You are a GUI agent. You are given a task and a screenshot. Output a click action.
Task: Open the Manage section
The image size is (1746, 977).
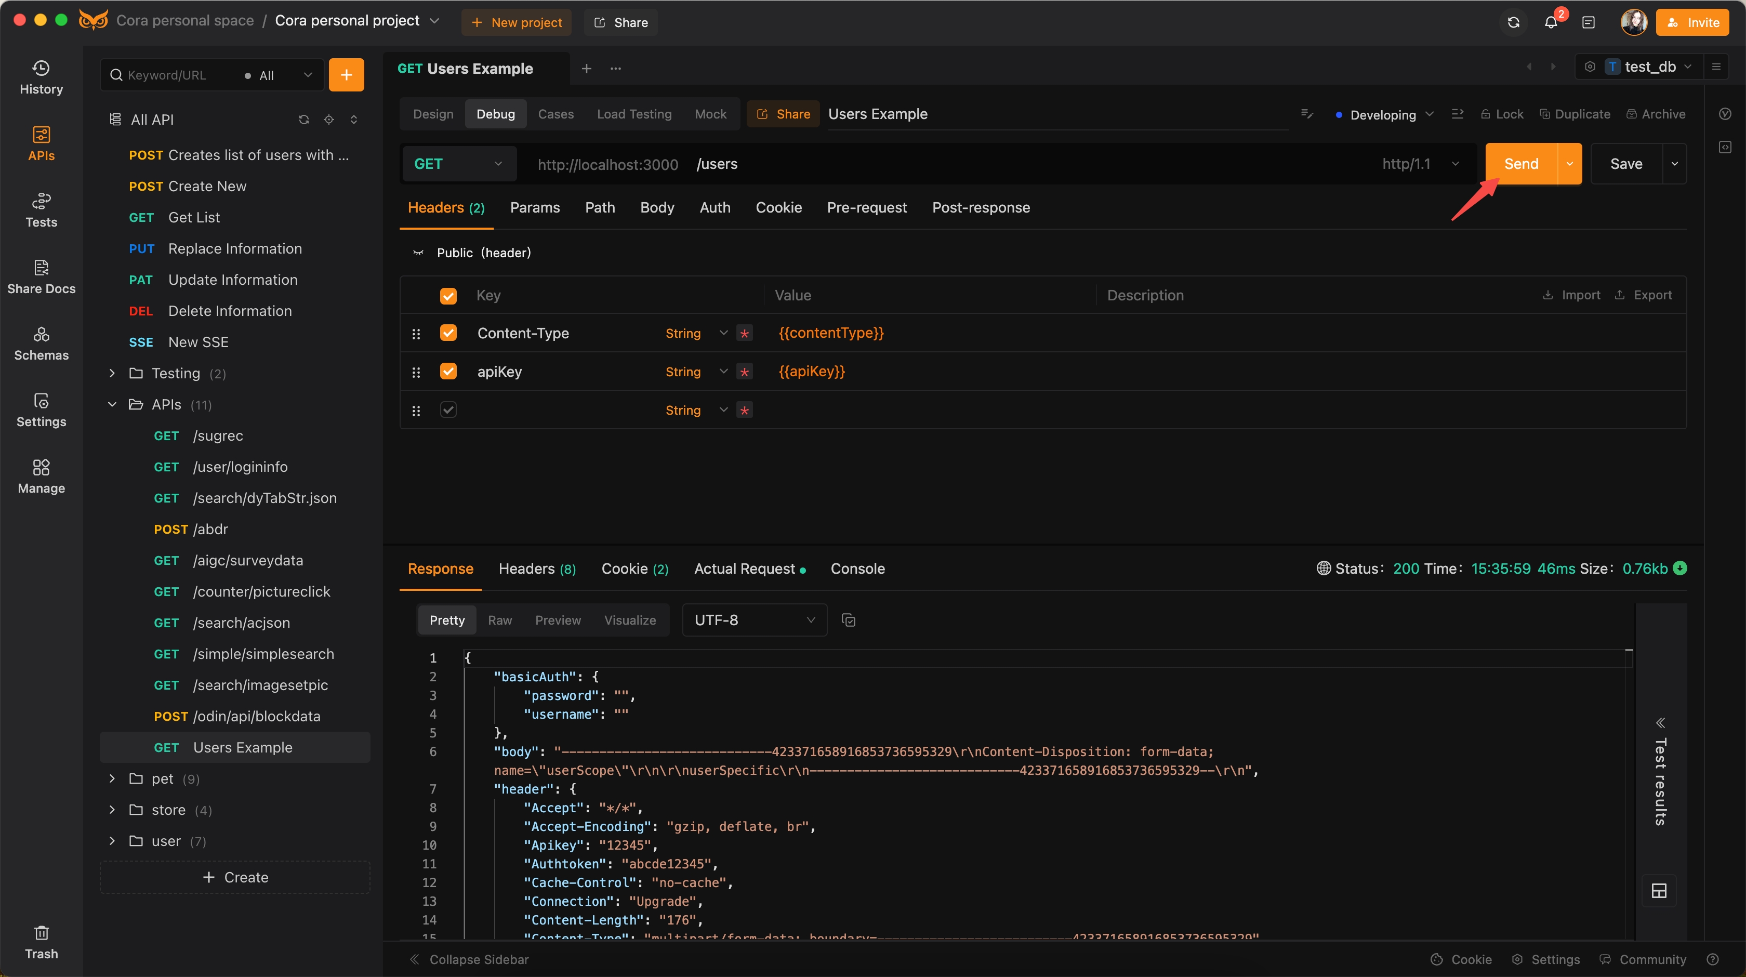tap(42, 476)
